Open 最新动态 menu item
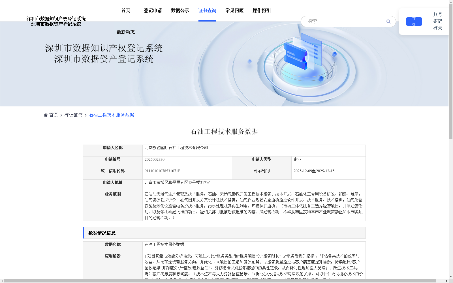 pos(126,32)
